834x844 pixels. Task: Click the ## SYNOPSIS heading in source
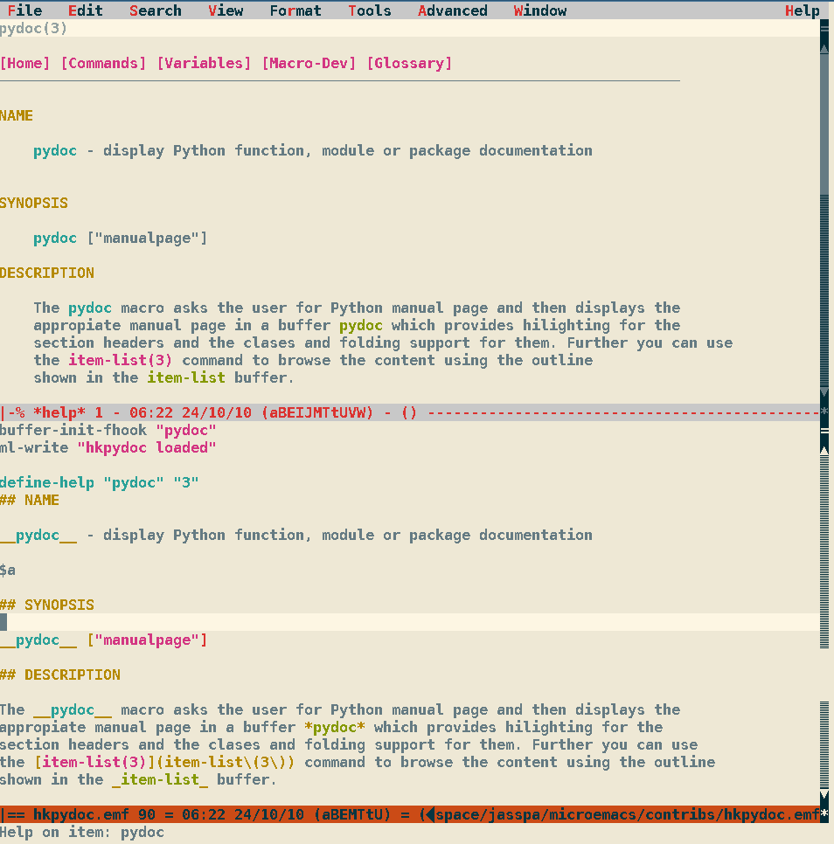(47, 605)
